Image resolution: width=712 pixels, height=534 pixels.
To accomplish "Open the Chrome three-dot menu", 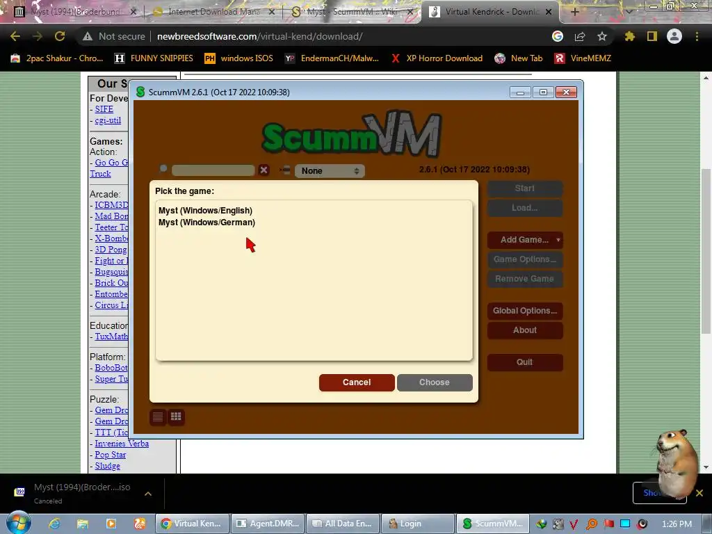I will point(697,36).
